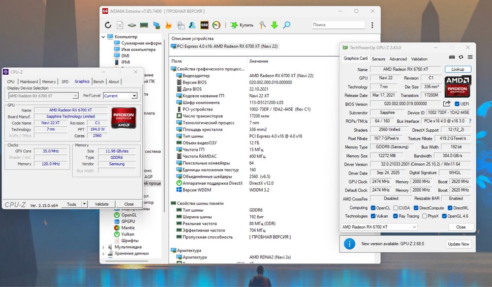The height and width of the screenshot is (287, 492).
Task: Switch to the Memory tab in CPU-Z
Action: pos(49,82)
